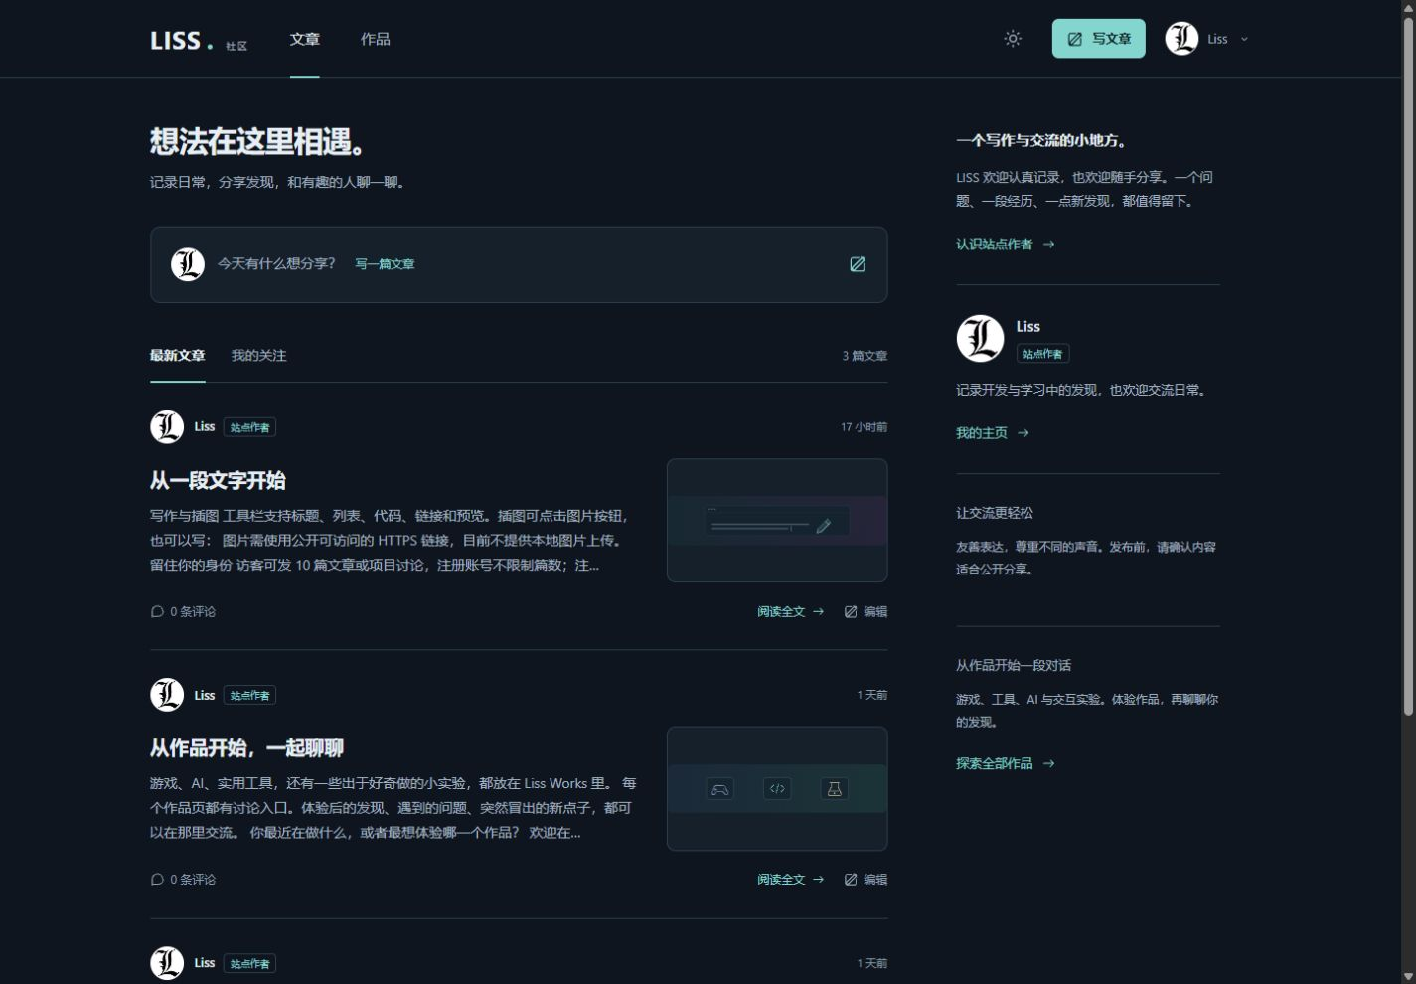Open article titled 从作品开始，一起聊聊
The height and width of the screenshot is (984, 1416).
[246, 748]
